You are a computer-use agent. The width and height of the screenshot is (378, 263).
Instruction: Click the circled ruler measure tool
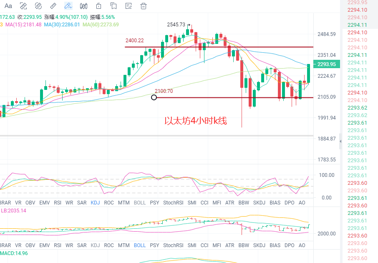38,6
